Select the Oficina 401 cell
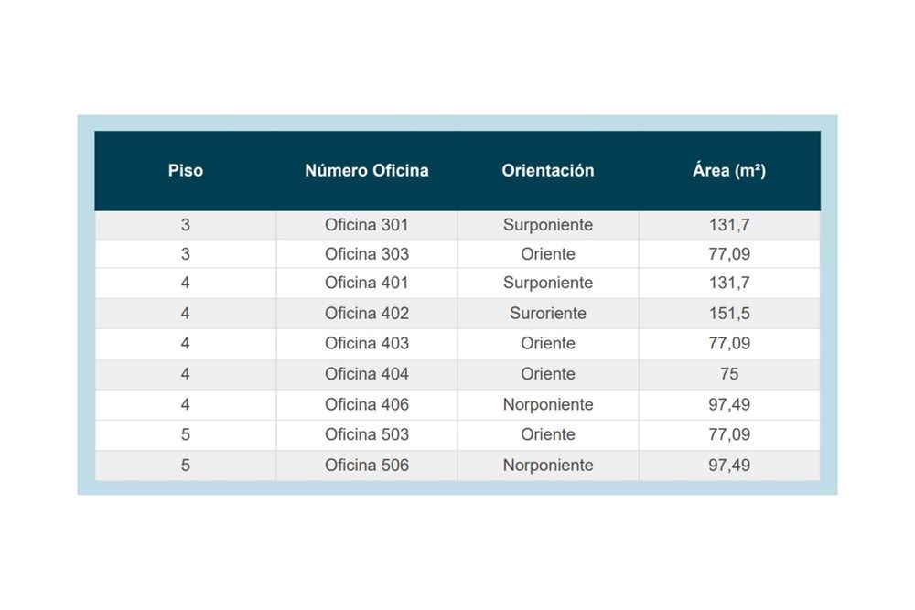Screen dimensions: 915x610 tap(367, 283)
